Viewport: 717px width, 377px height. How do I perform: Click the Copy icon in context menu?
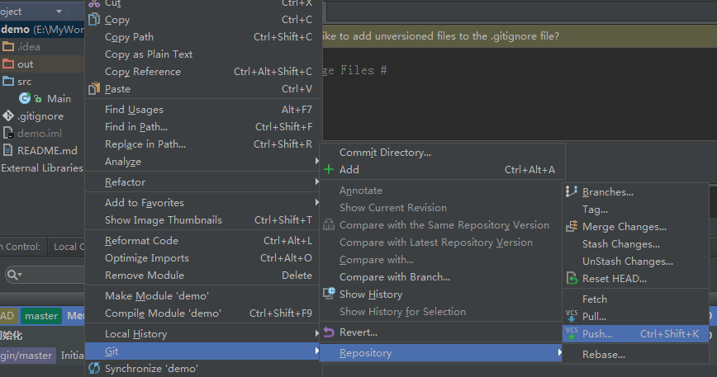pos(94,20)
